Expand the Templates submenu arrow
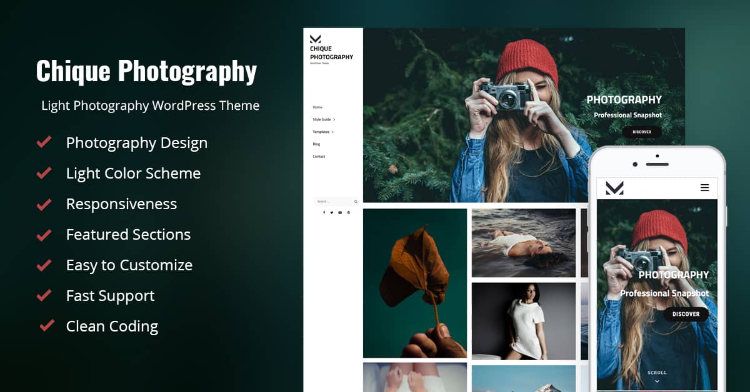The width and height of the screenshot is (750, 392). 332,132
